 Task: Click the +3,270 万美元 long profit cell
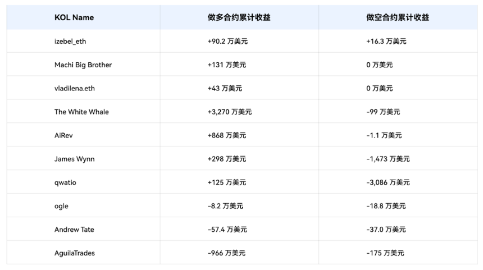(230, 112)
